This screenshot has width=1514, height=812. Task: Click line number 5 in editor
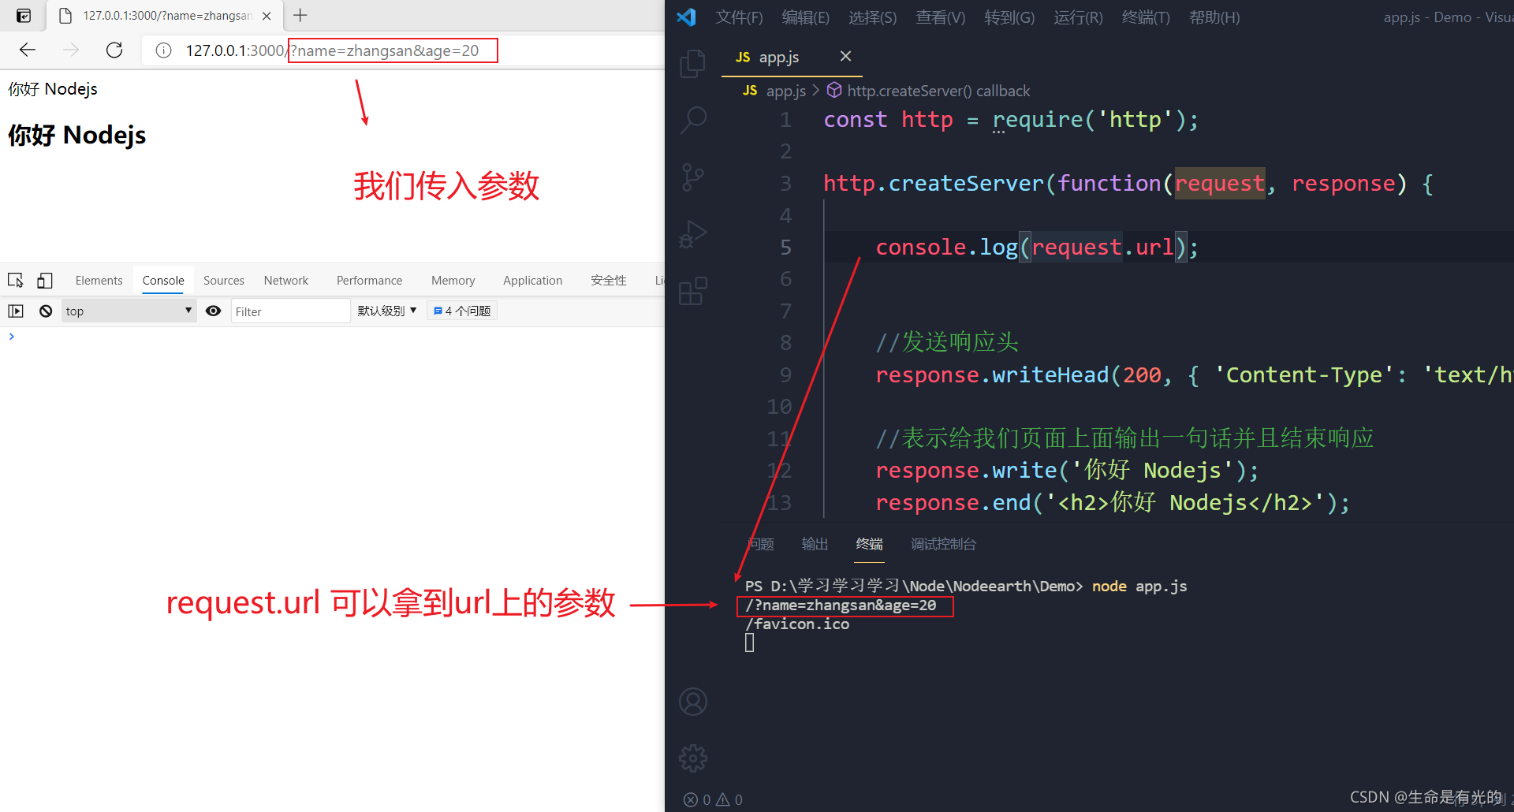point(785,248)
